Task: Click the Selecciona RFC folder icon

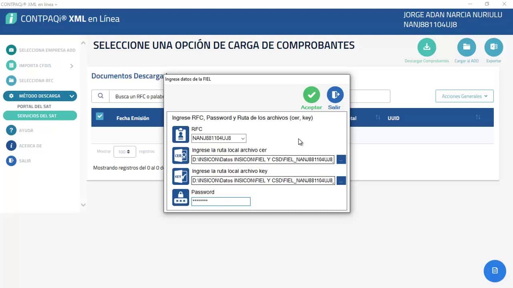Action: click(11, 80)
